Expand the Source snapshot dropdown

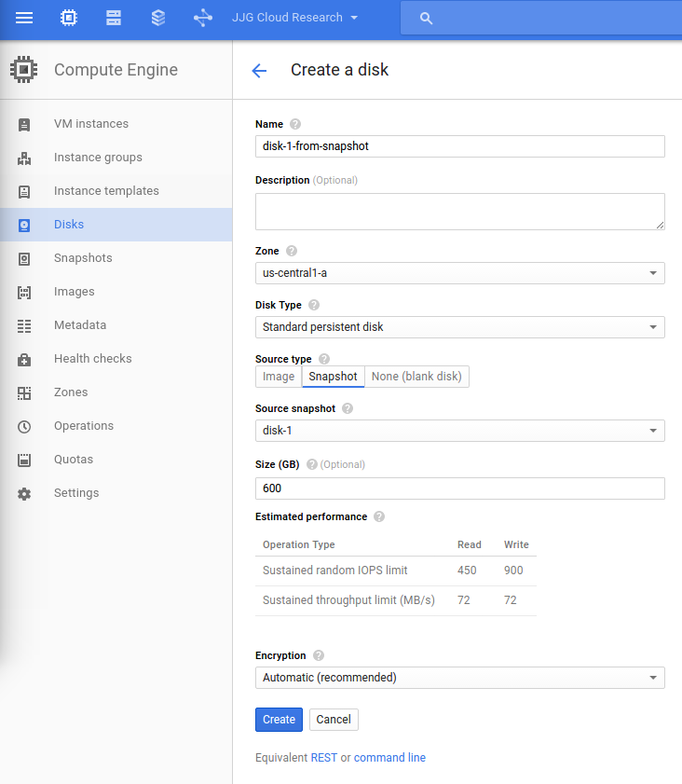coord(459,430)
